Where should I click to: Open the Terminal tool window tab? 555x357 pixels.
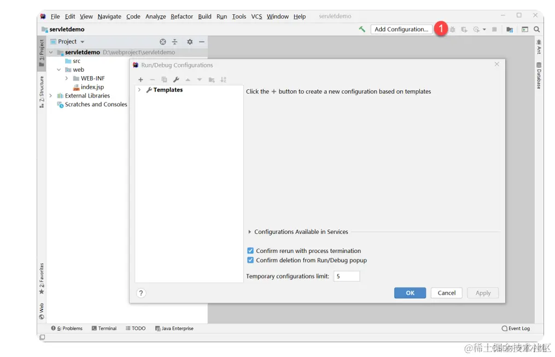point(104,329)
